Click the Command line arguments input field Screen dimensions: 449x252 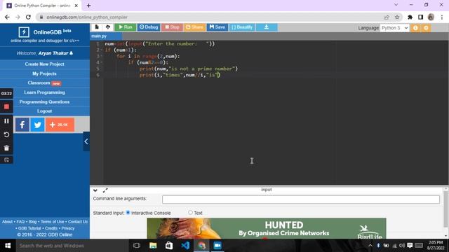[301, 199]
